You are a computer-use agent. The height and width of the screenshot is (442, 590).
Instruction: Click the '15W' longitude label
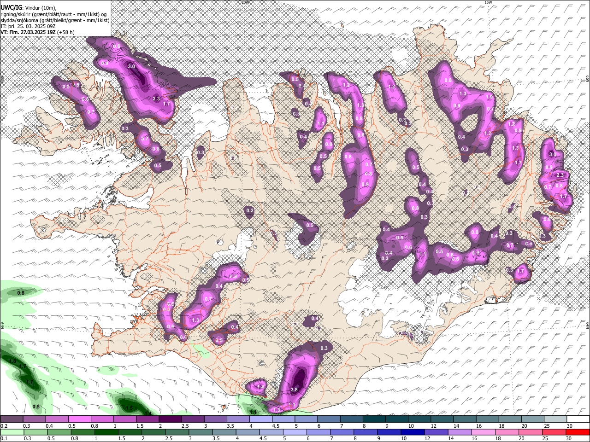pos(488,2)
